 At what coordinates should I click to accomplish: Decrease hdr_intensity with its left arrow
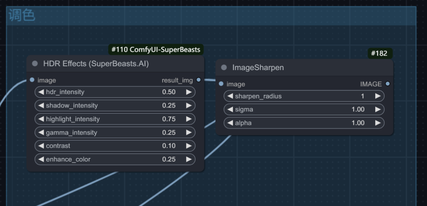(x=41, y=92)
